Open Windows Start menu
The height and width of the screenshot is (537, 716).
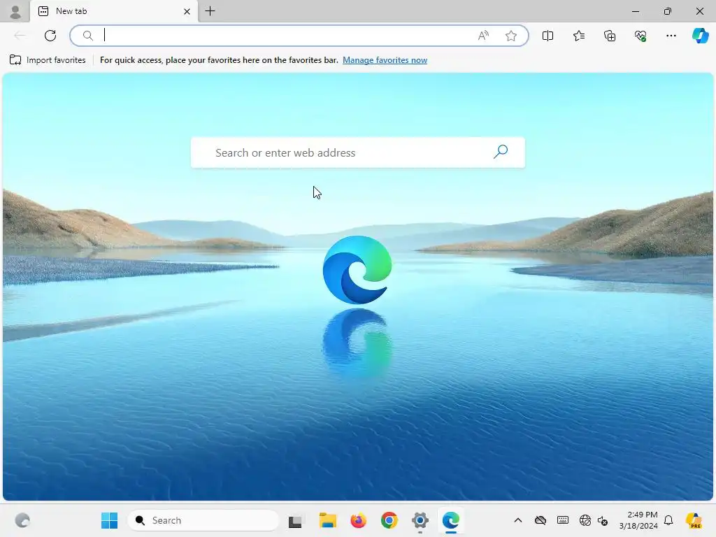[109, 520]
